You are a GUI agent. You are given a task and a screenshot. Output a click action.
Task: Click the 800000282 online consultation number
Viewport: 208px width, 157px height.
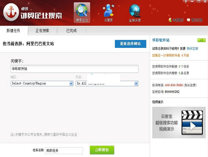tap(172, 92)
